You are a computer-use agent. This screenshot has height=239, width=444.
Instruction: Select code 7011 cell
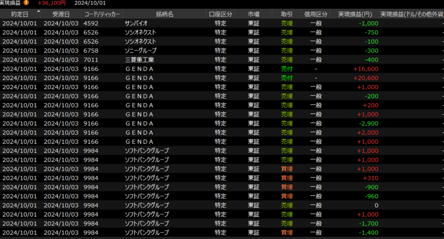point(91,59)
